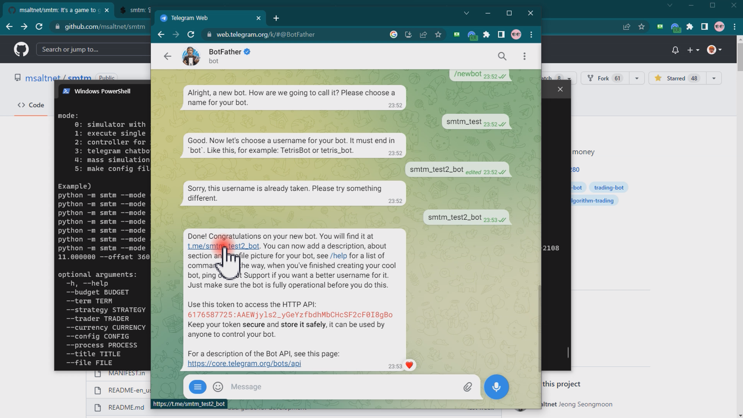Open Extensions puzzle icon in Telegram window
The width and height of the screenshot is (743, 418).
[x=486, y=34]
